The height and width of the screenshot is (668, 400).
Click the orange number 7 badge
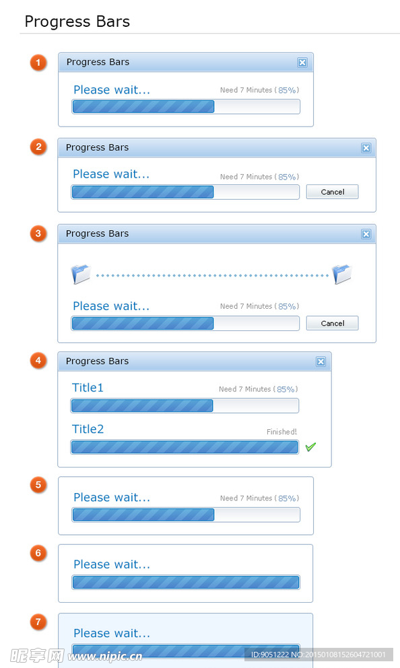38,622
